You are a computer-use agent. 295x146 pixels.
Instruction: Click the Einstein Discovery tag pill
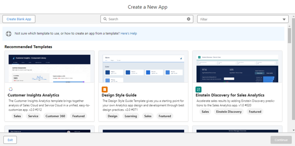click(229, 112)
